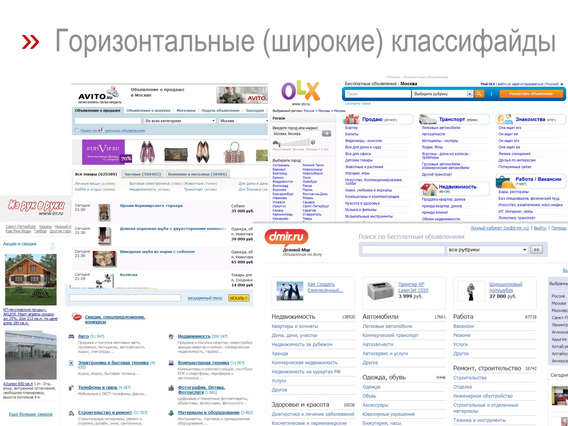This screenshot has width=568, height=426.
Task: Open the Магазины tab on Avito
Action: pyautogui.click(x=186, y=110)
